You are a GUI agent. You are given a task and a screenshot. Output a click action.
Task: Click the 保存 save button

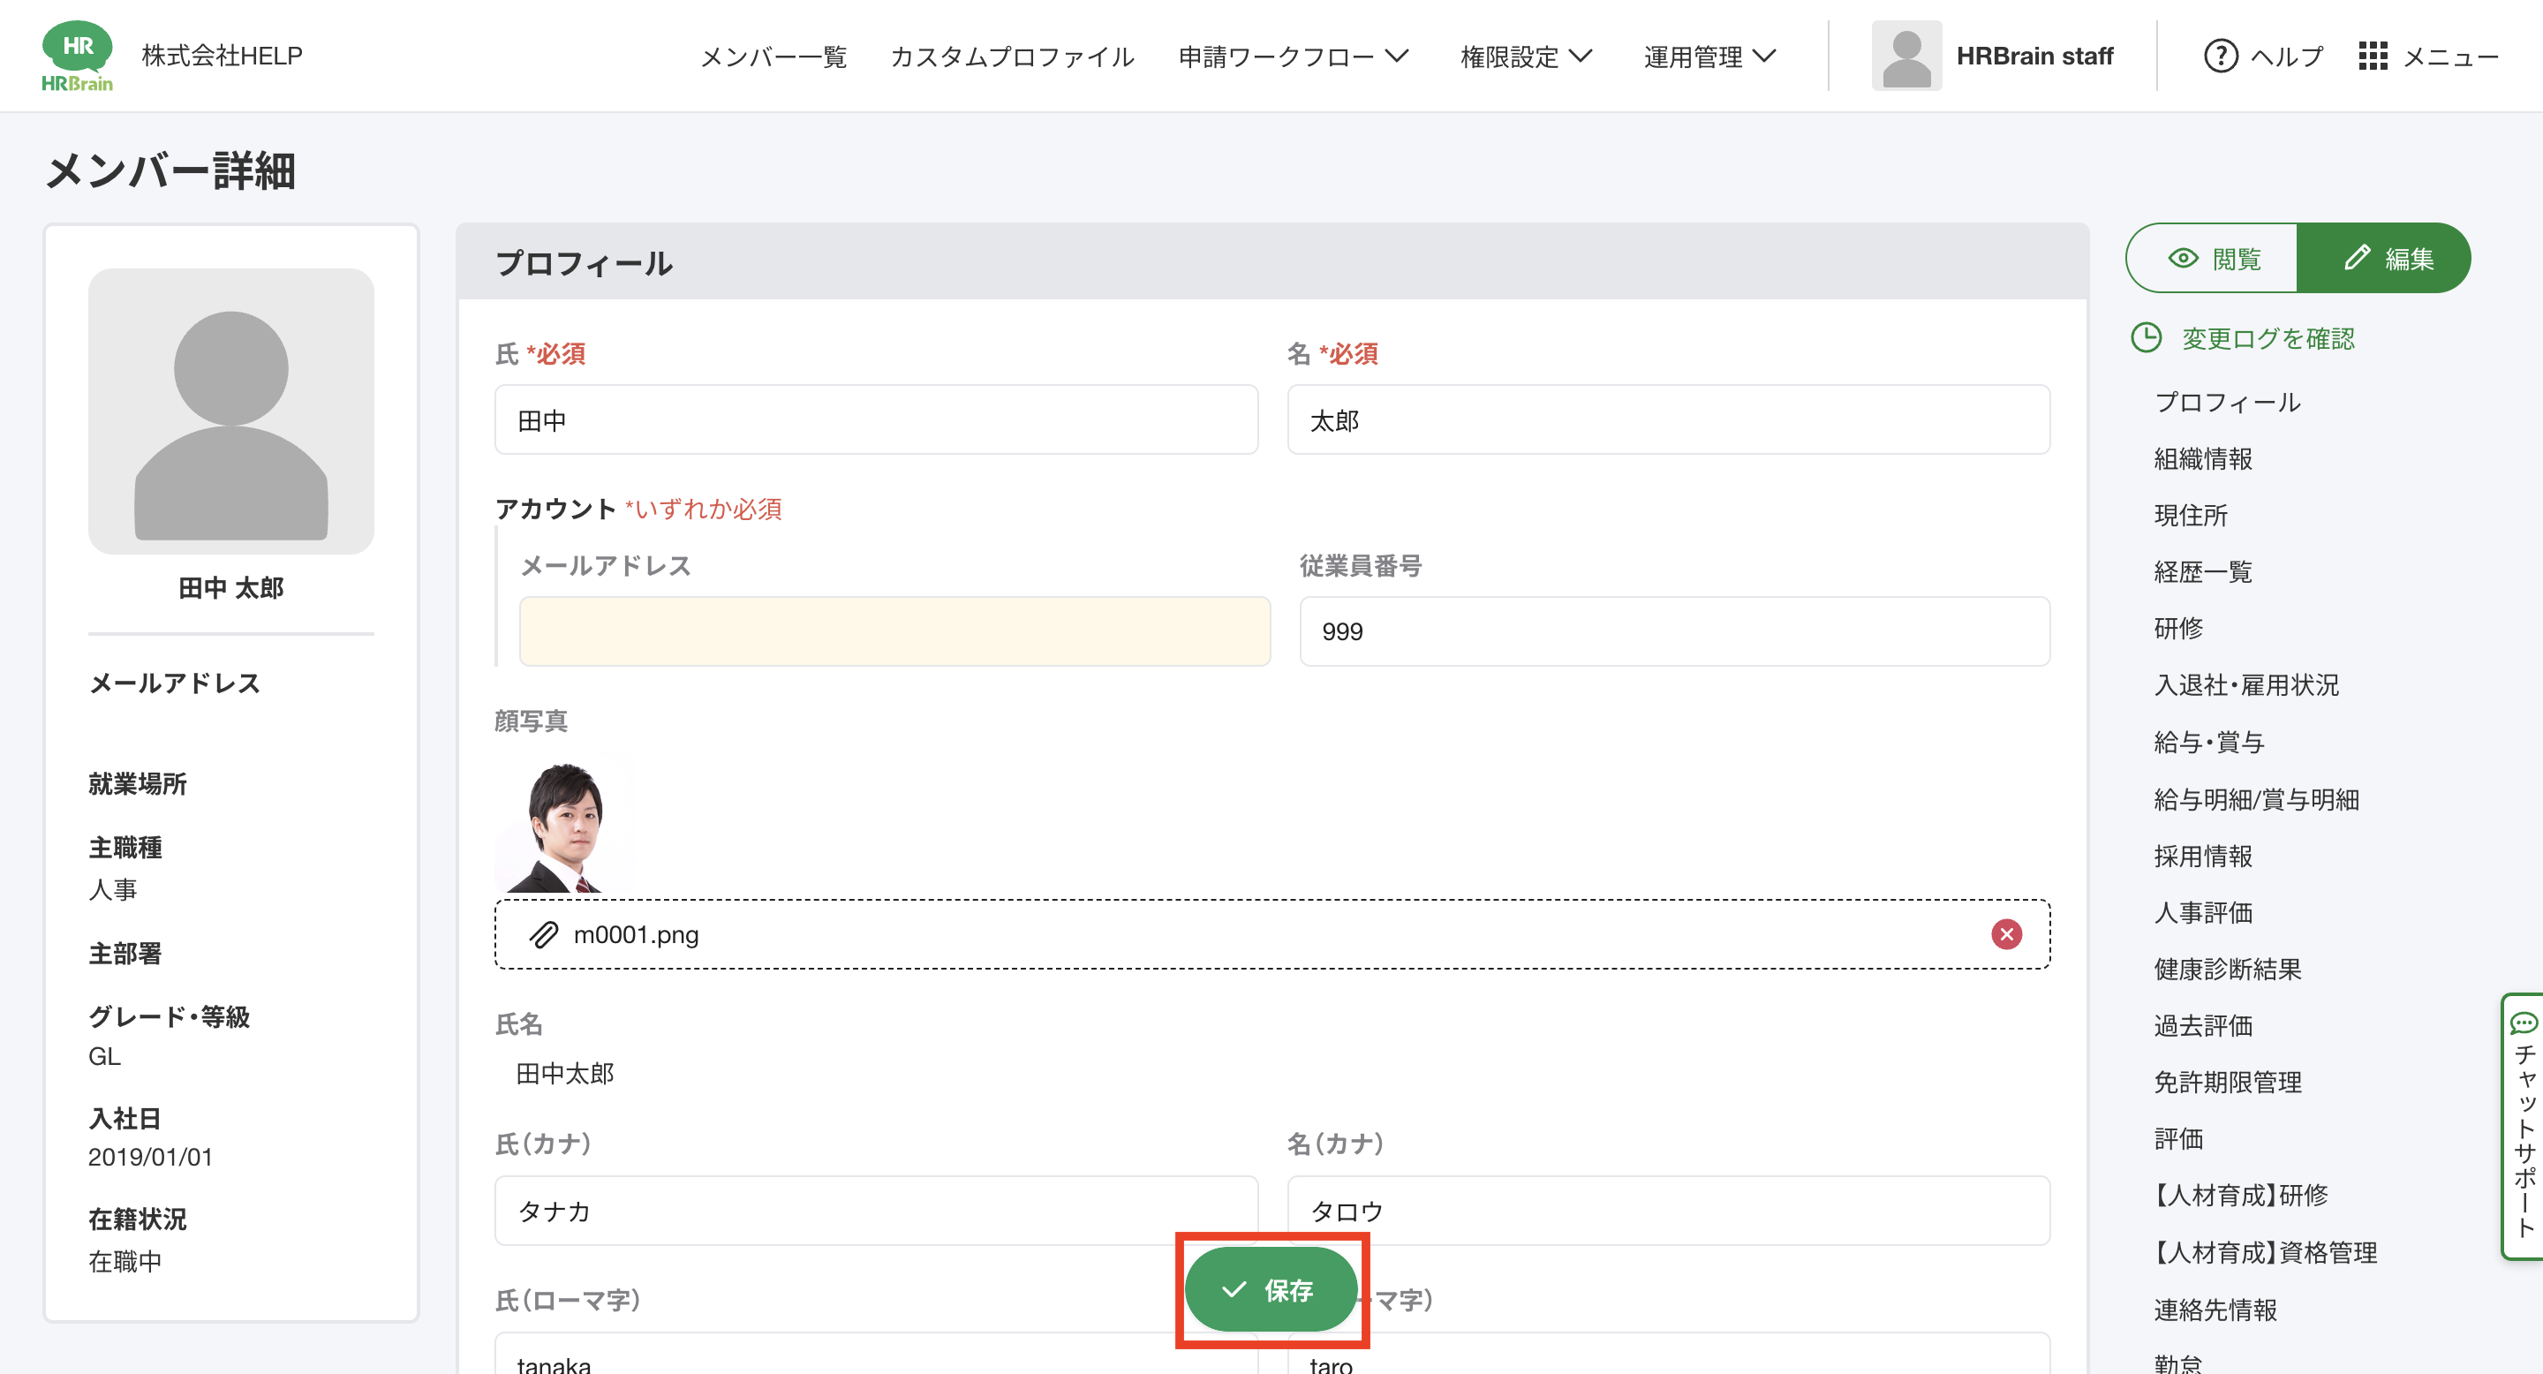coord(1271,1289)
